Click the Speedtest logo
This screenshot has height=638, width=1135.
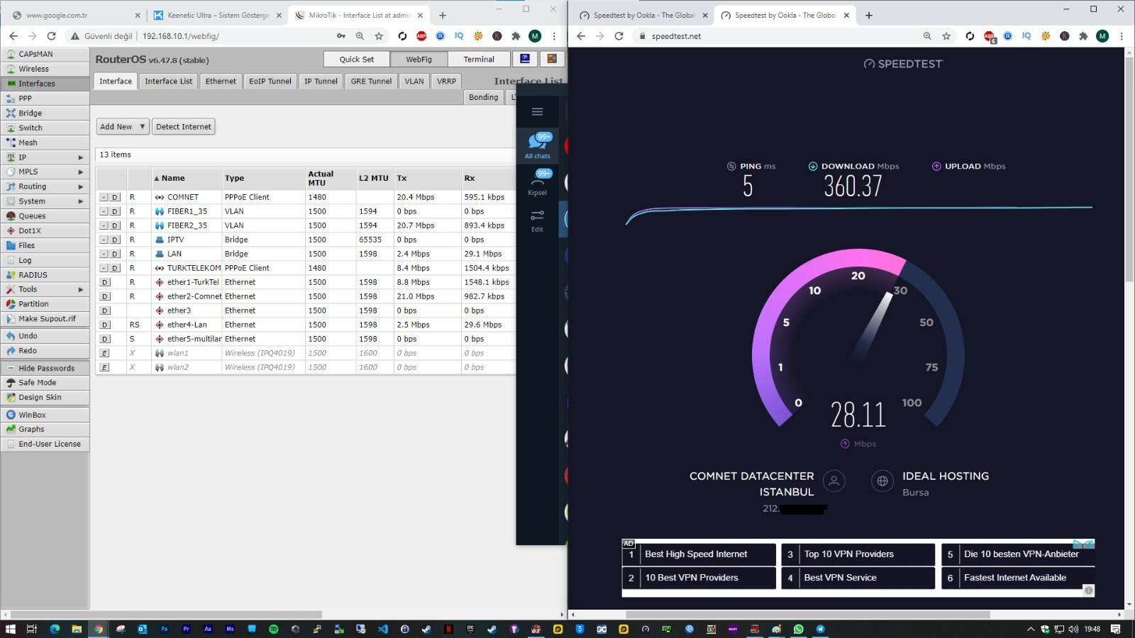[x=903, y=64]
